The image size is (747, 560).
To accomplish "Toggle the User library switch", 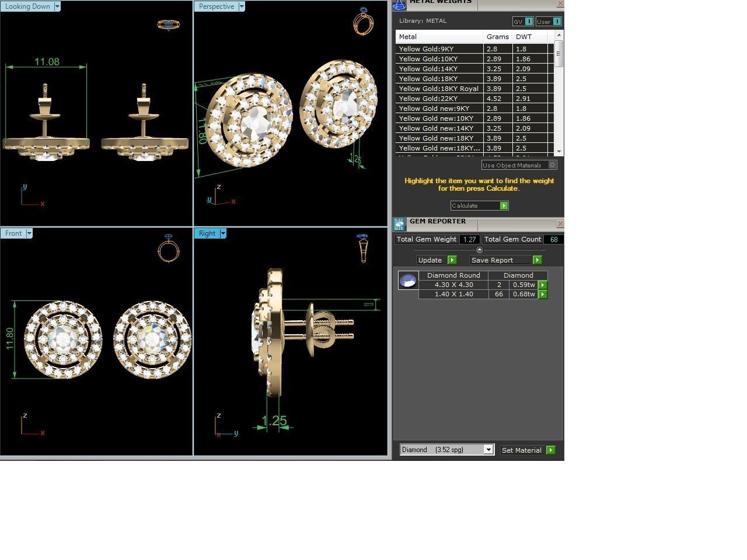I will click(x=557, y=22).
